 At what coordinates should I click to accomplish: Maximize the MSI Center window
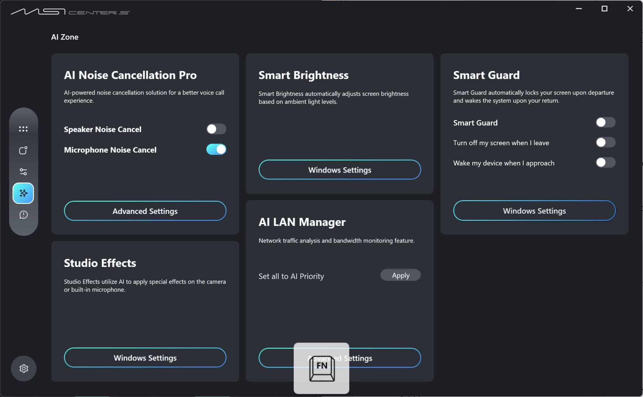[x=604, y=9]
